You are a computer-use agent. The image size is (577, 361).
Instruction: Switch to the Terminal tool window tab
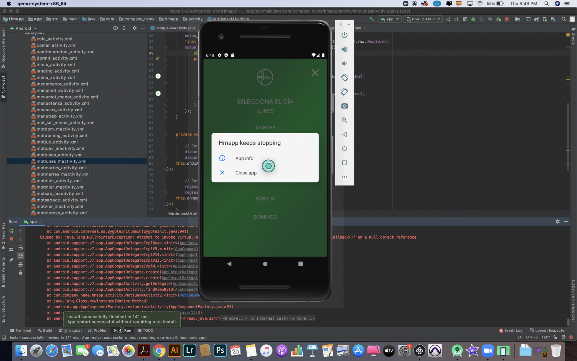tap(20, 331)
